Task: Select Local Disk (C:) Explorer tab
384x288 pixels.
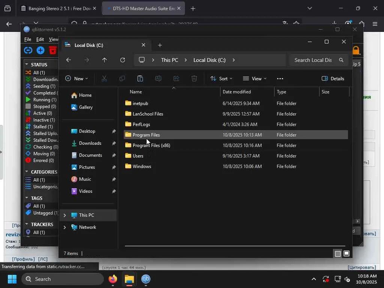Action: click(105, 45)
